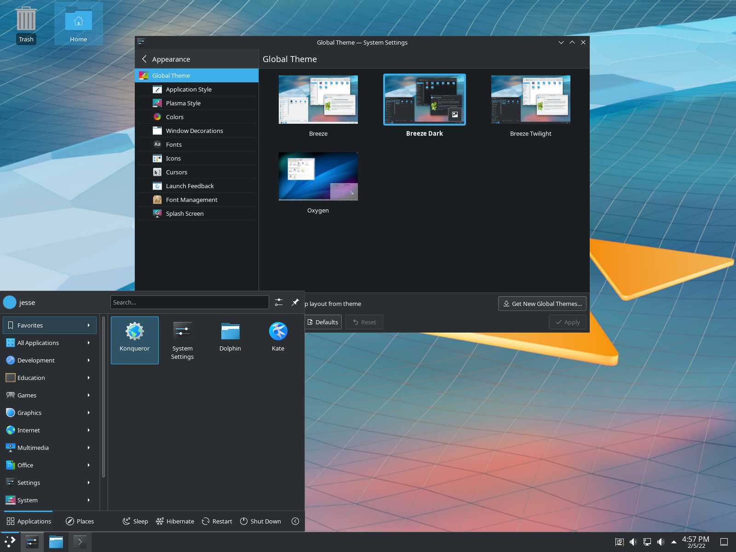Show hidden system tray icons
736x552 pixels.
click(x=674, y=542)
